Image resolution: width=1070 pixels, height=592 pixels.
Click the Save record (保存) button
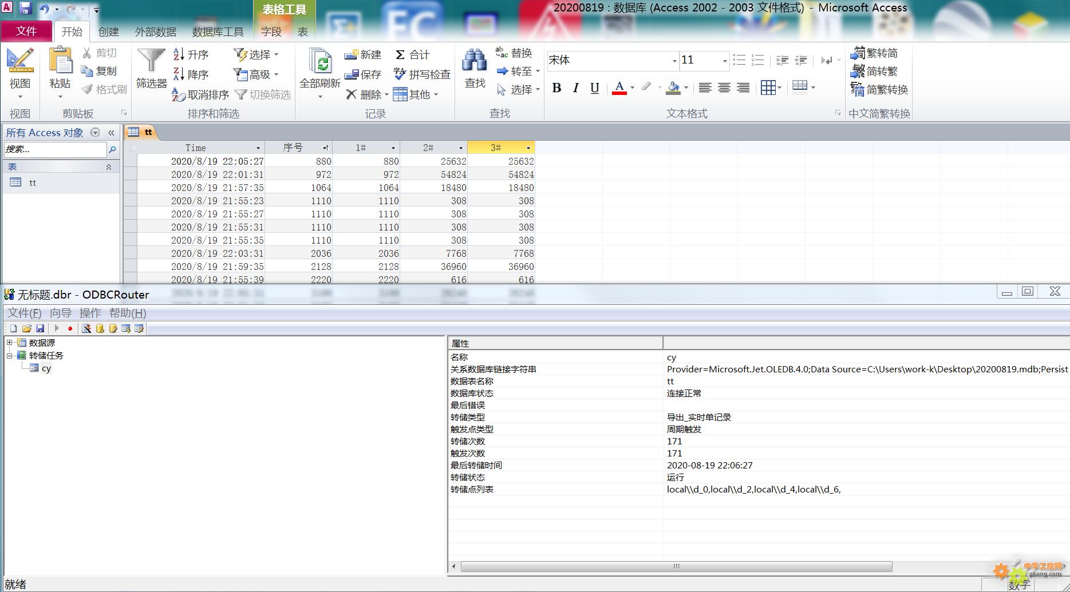click(363, 74)
